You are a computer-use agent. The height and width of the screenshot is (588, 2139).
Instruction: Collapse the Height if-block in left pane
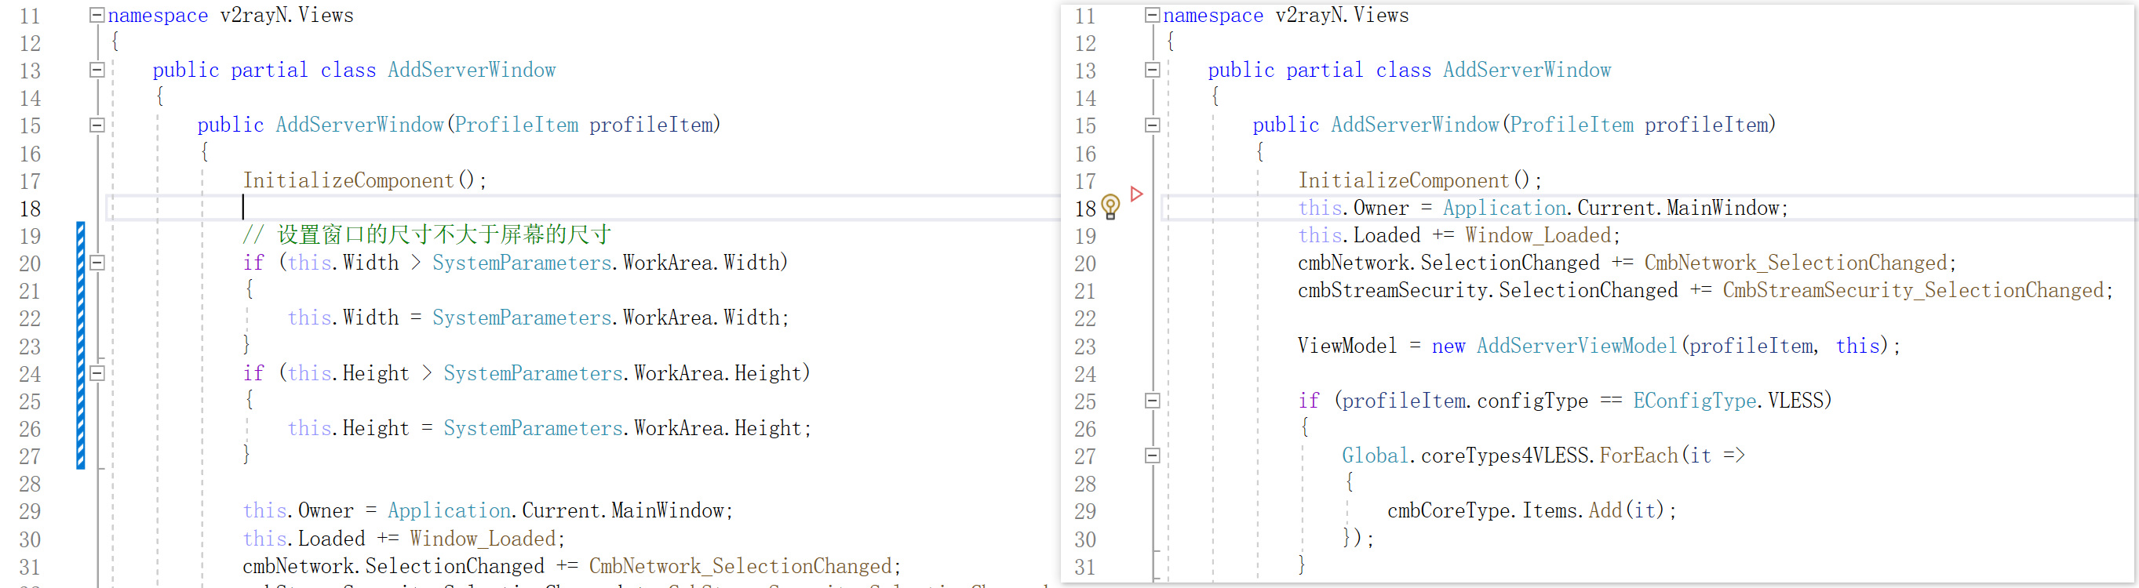(x=97, y=373)
